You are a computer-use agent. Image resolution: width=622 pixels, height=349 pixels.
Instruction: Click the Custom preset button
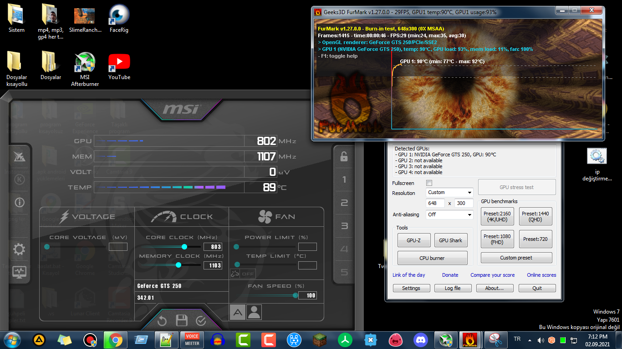point(516,258)
